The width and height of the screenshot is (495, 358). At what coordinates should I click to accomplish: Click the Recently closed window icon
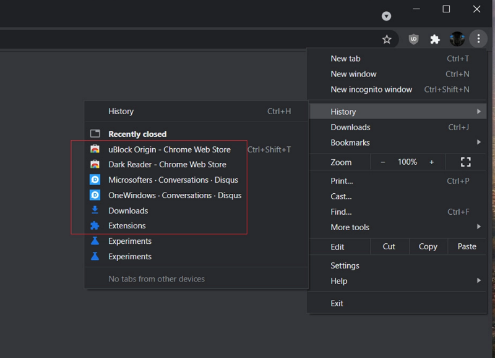[95, 133]
